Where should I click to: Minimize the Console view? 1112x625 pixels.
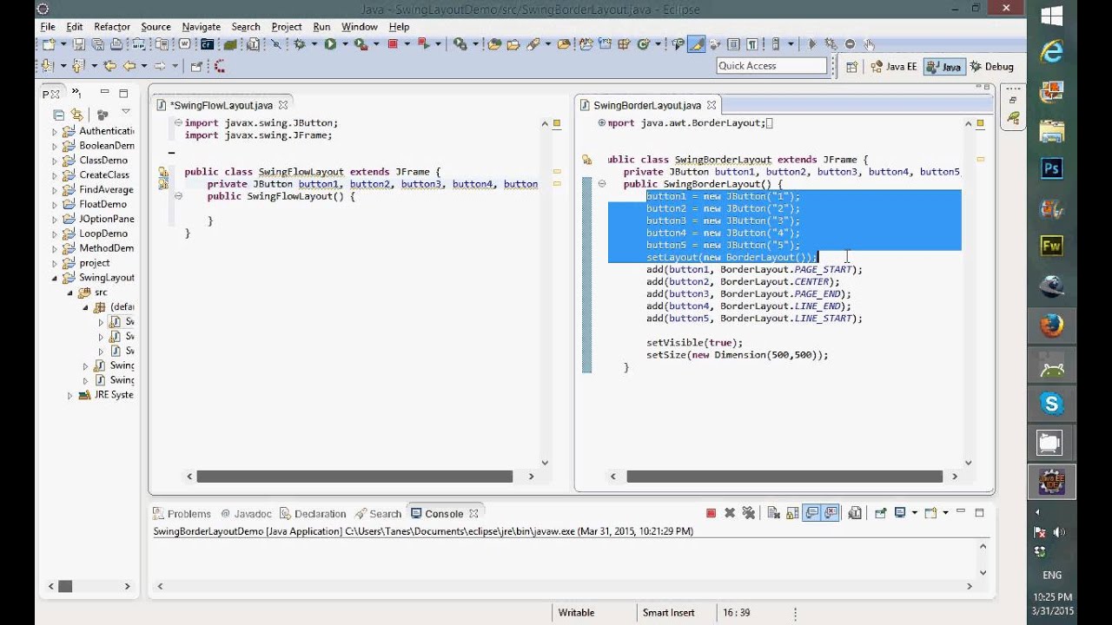[x=961, y=511]
